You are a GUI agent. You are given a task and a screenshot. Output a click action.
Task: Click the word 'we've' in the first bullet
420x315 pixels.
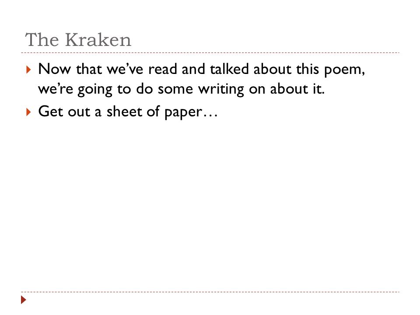click(x=125, y=69)
